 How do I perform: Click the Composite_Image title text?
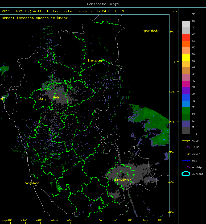[x=103, y=4]
